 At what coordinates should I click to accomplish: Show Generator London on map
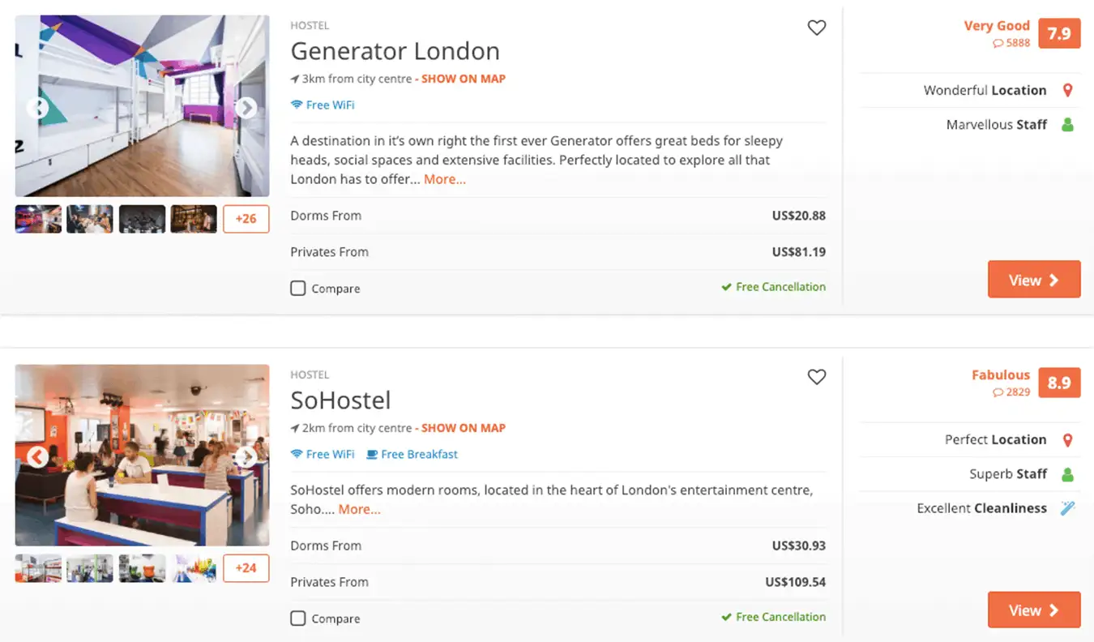tap(463, 79)
